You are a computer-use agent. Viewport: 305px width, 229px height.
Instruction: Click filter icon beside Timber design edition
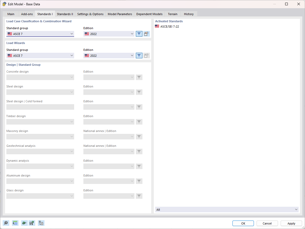pyautogui.click(x=139, y=122)
